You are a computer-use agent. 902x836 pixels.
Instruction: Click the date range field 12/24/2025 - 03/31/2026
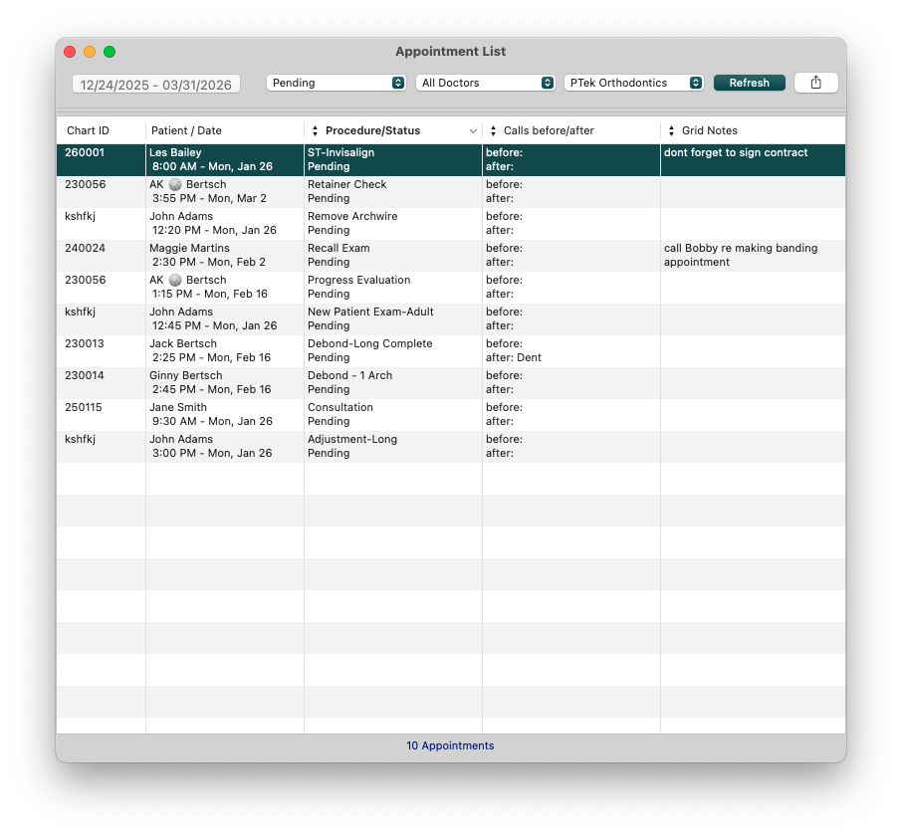(x=156, y=85)
